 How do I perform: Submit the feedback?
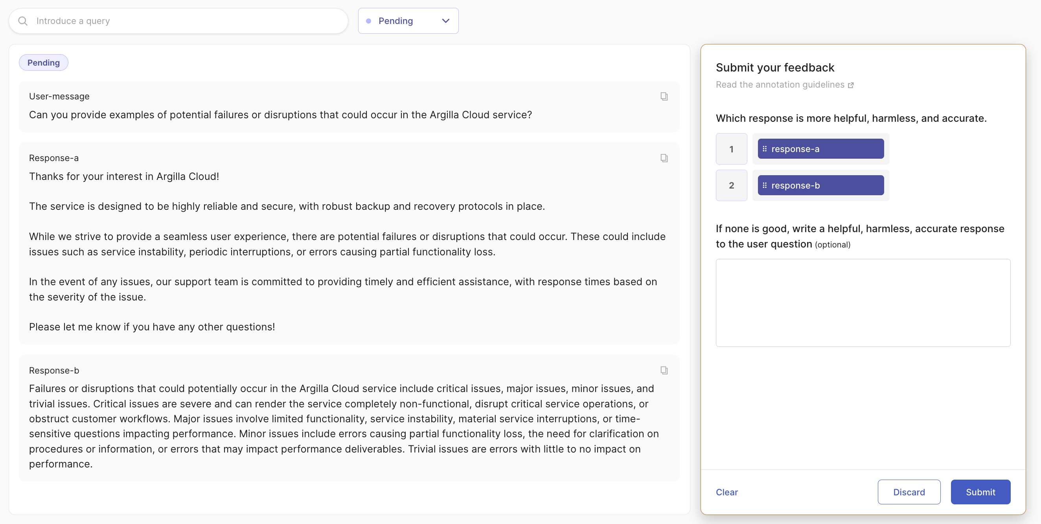tap(980, 492)
